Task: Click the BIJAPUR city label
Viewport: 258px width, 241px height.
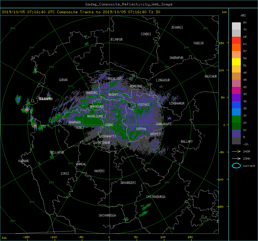Action: [116, 40]
